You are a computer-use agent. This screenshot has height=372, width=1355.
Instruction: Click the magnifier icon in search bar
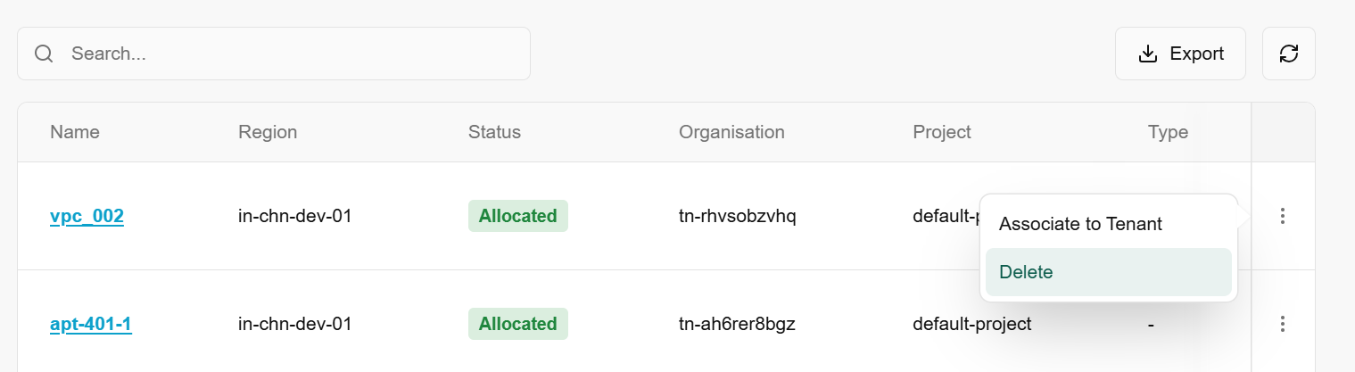(x=44, y=54)
